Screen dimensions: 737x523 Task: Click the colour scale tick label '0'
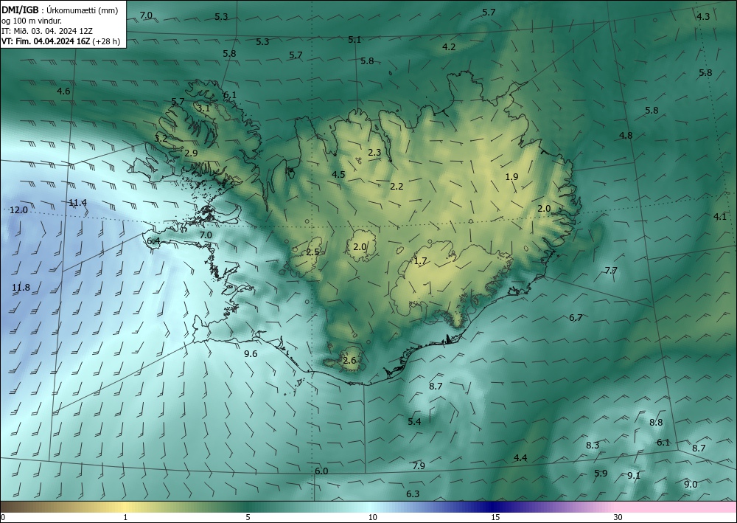[3, 517]
